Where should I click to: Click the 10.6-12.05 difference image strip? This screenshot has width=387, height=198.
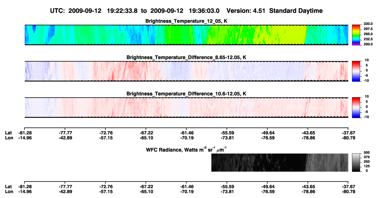coord(186,107)
